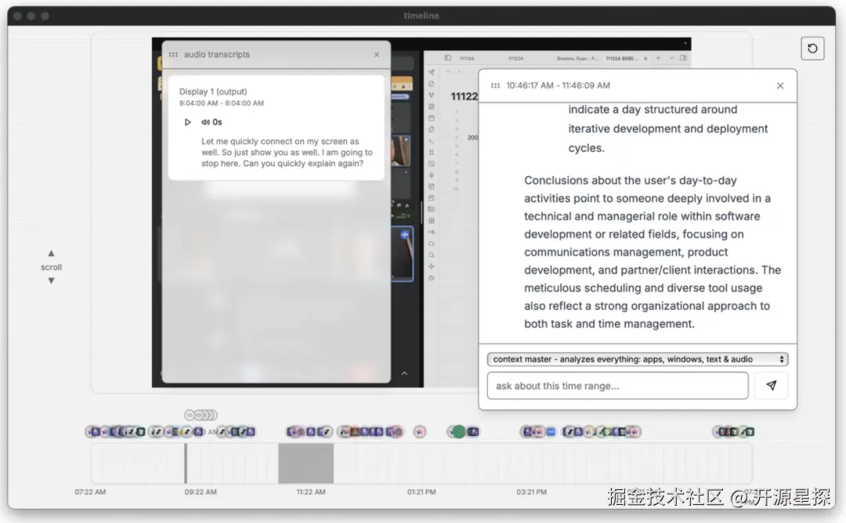
Task: Click the 07:22 AM time label at timeline start
Action: coord(90,492)
